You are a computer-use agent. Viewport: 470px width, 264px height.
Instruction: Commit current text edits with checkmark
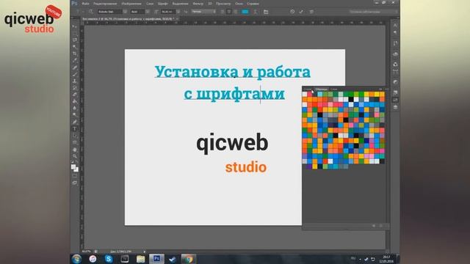pyautogui.click(x=301, y=12)
